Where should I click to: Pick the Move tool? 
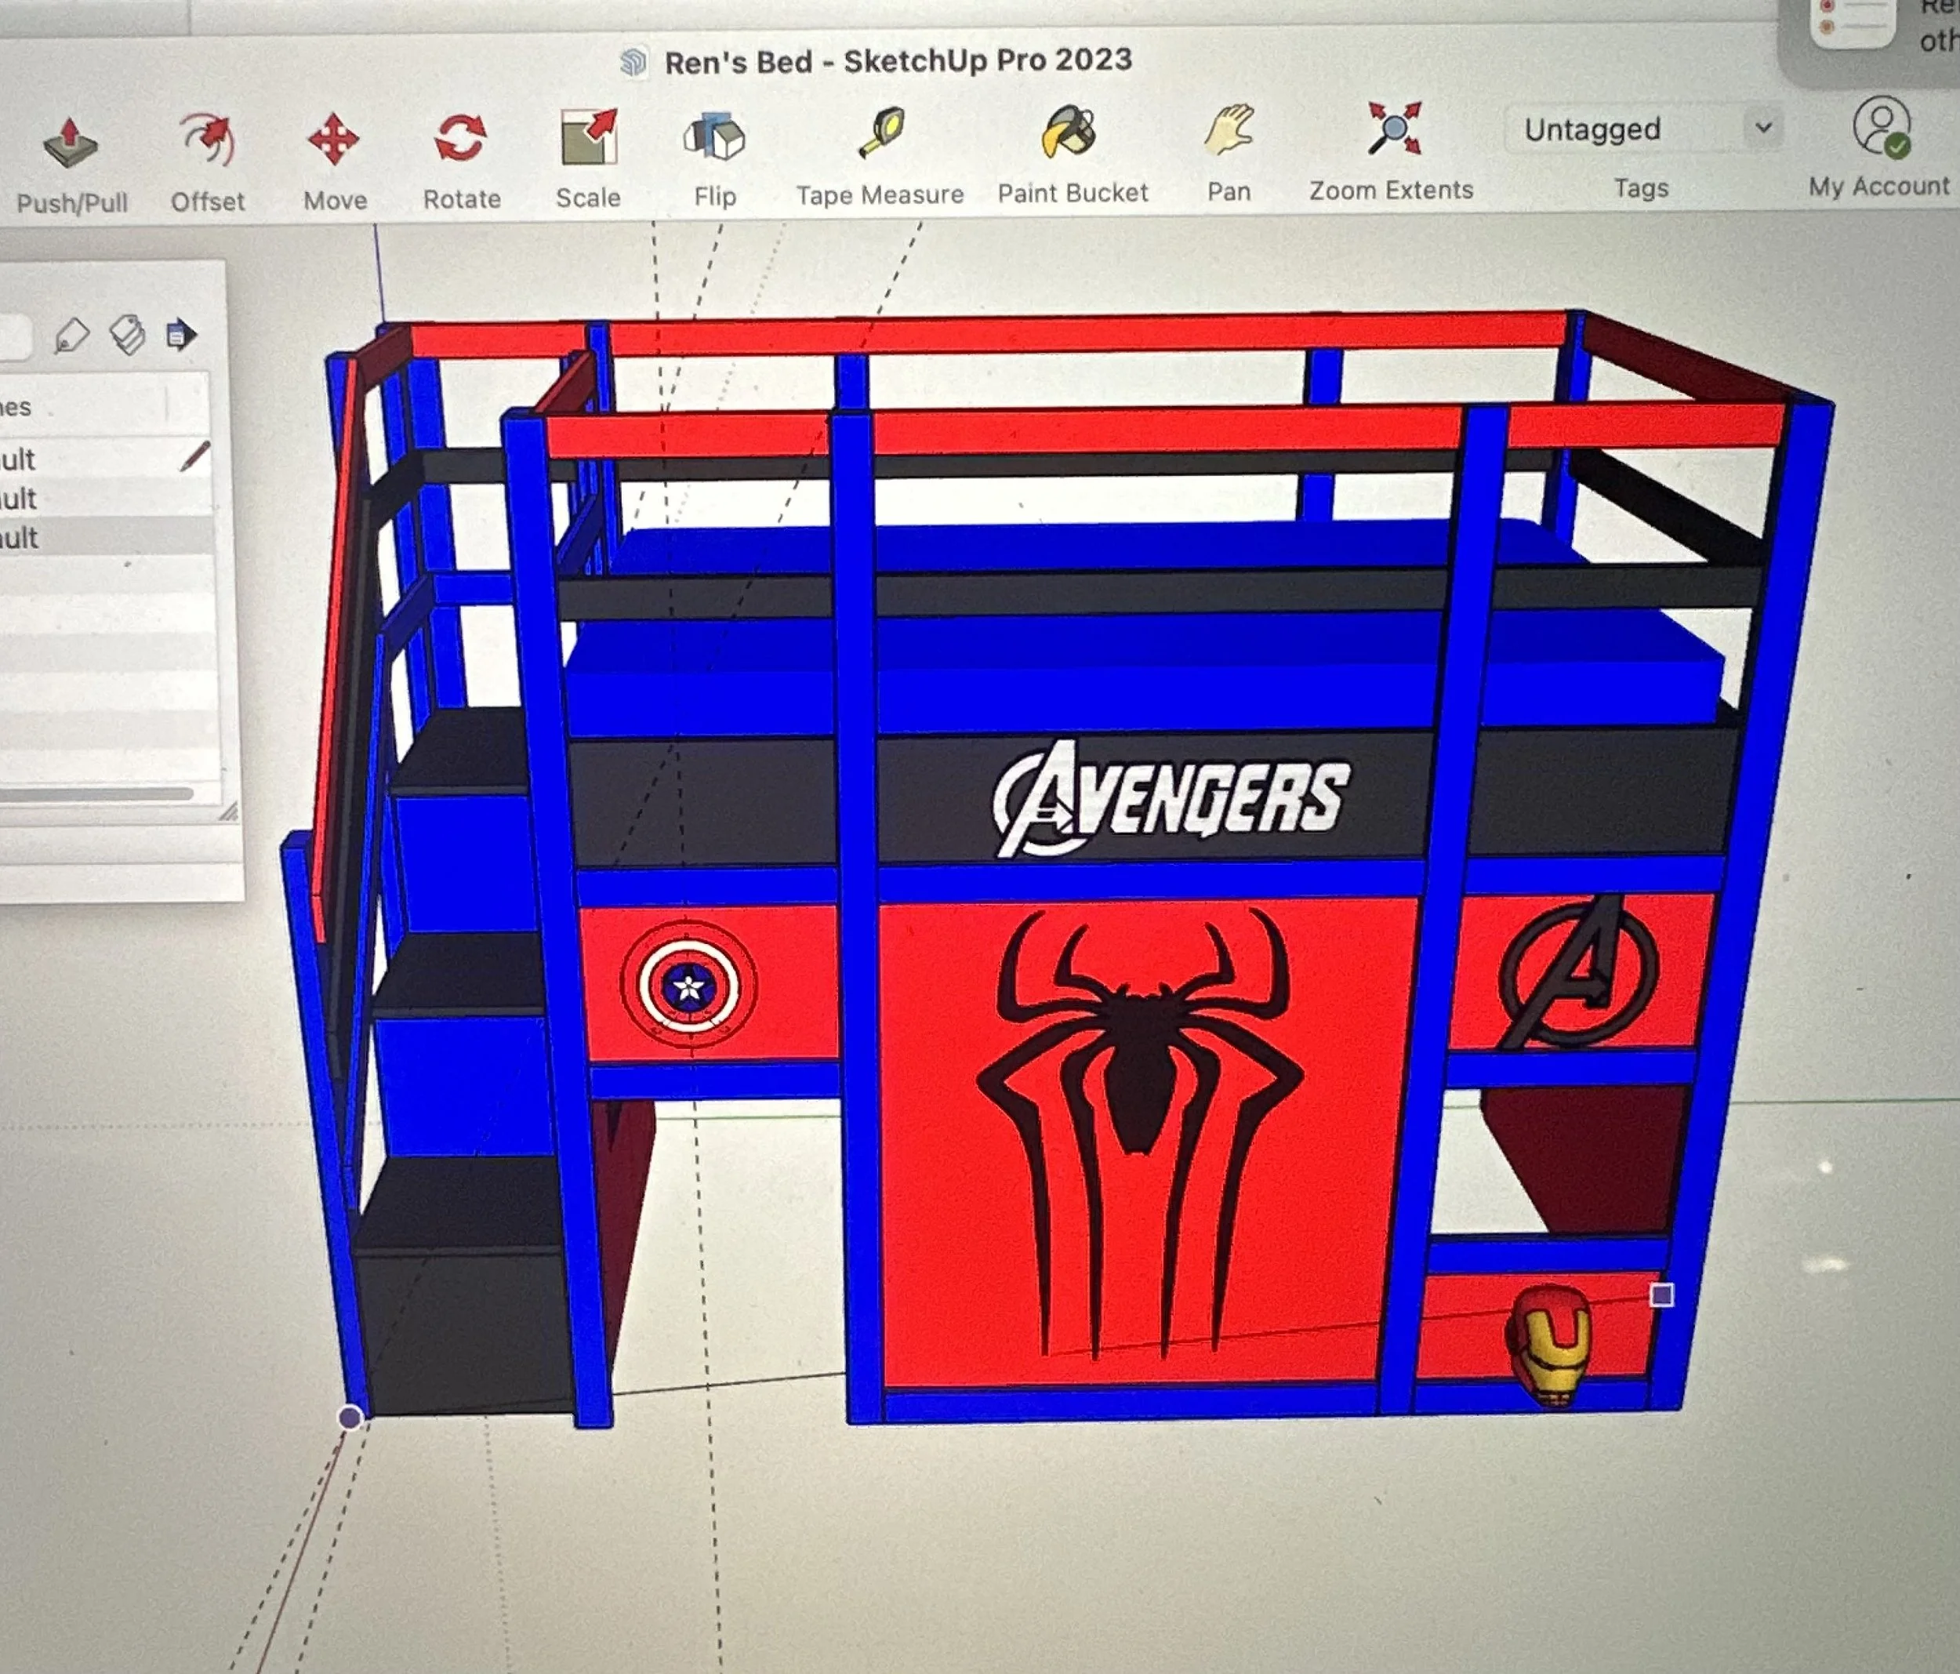pos(334,140)
